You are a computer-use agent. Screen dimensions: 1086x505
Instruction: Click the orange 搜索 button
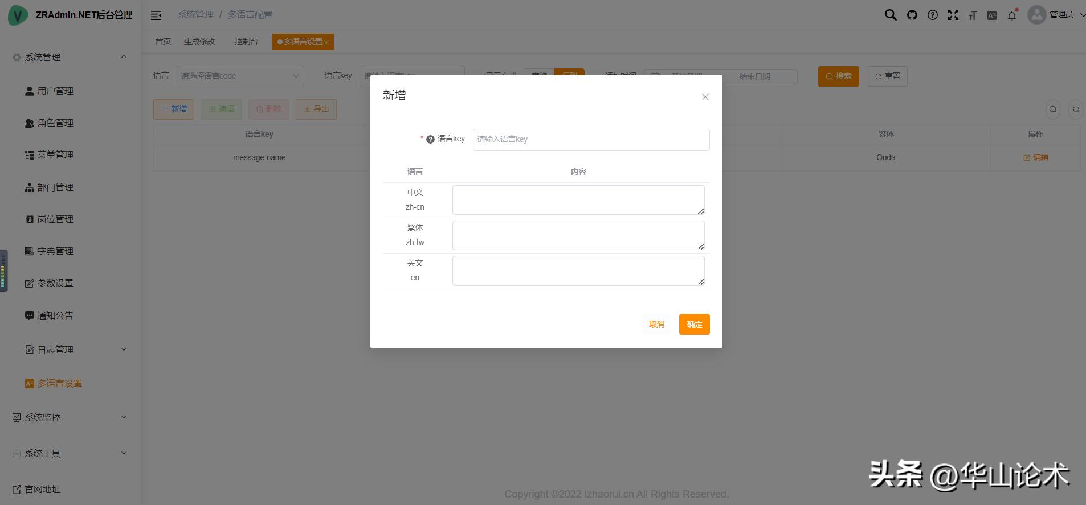pos(838,76)
